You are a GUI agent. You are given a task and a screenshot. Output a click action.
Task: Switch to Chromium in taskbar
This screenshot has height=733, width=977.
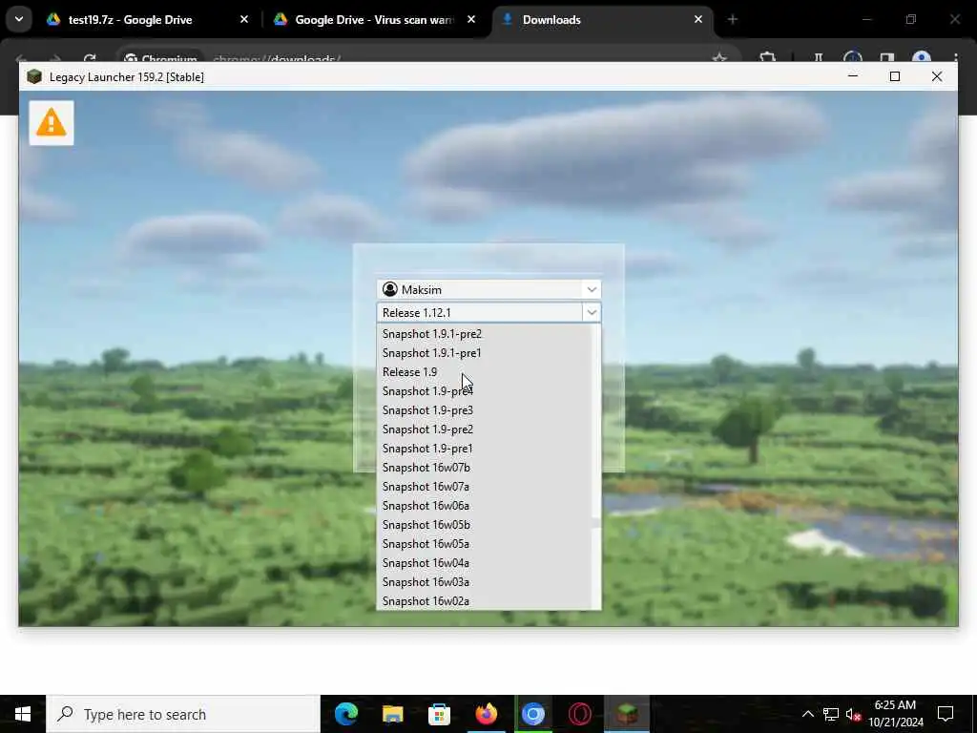pos(532,714)
